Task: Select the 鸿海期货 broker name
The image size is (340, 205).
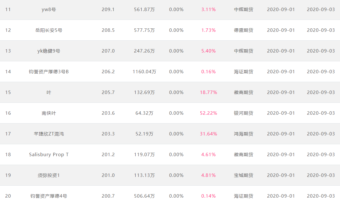Action: (x=243, y=134)
